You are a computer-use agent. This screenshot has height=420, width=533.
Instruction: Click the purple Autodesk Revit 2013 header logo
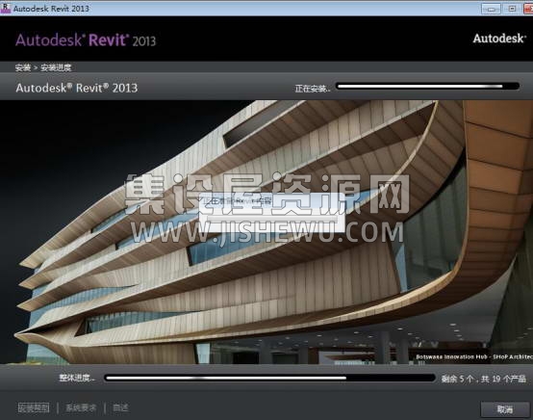pyautogui.click(x=86, y=40)
